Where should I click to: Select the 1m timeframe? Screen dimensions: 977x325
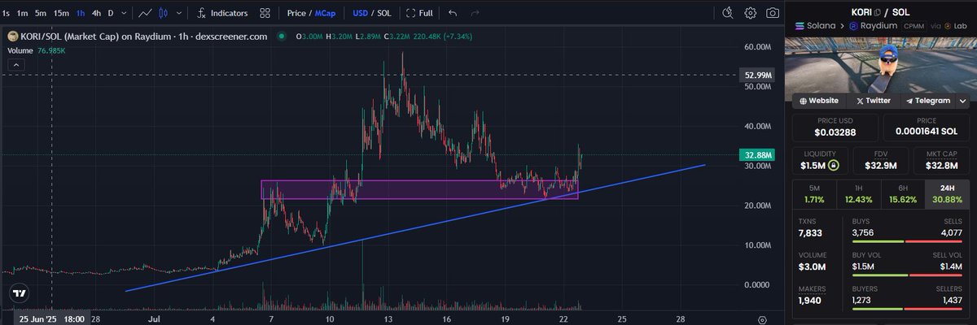point(23,13)
